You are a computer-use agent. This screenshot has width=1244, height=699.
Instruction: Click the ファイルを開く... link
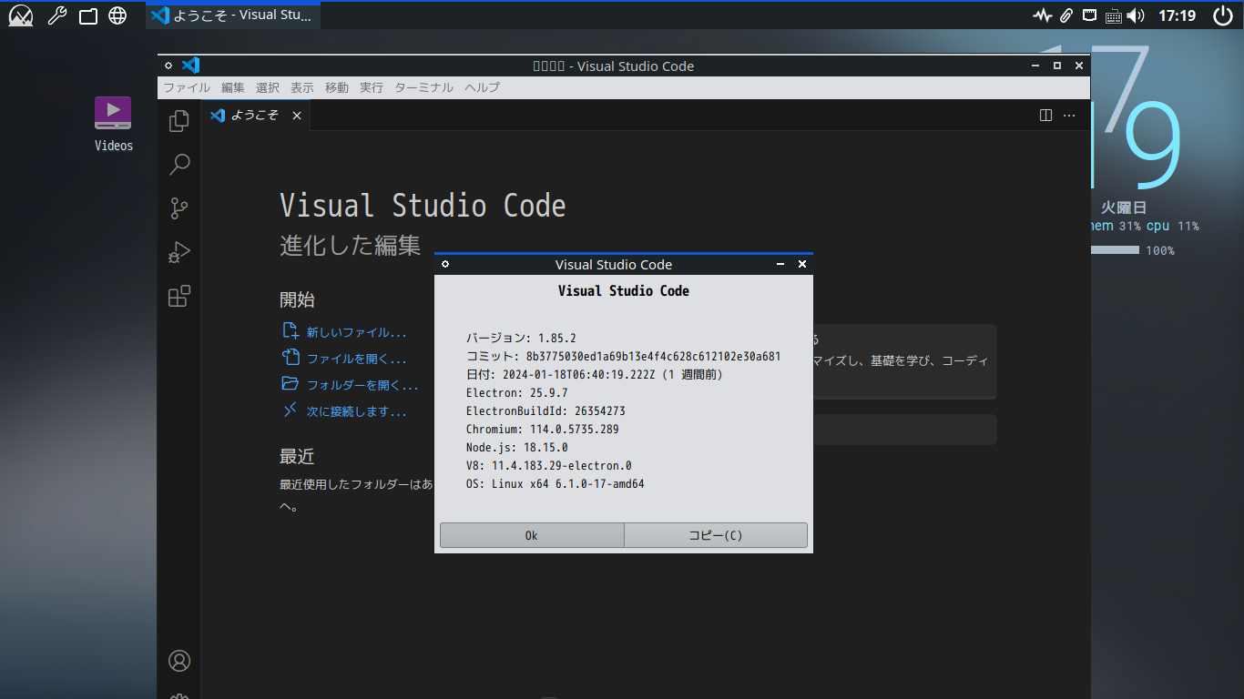pos(357,359)
